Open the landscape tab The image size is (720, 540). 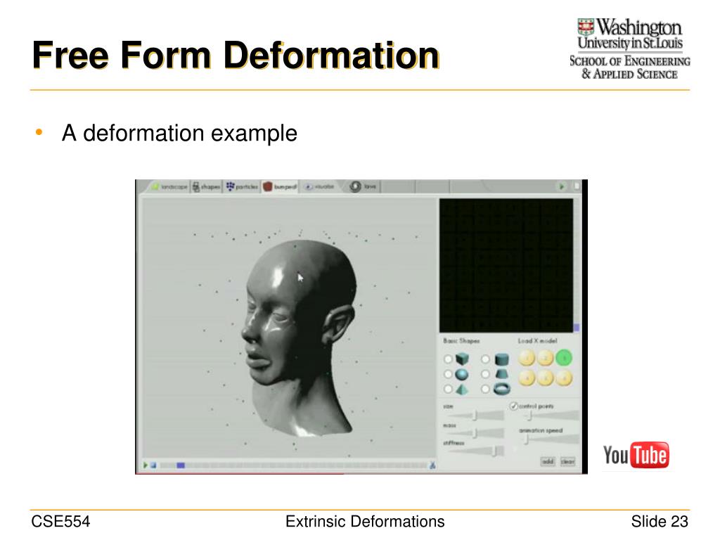point(169,186)
